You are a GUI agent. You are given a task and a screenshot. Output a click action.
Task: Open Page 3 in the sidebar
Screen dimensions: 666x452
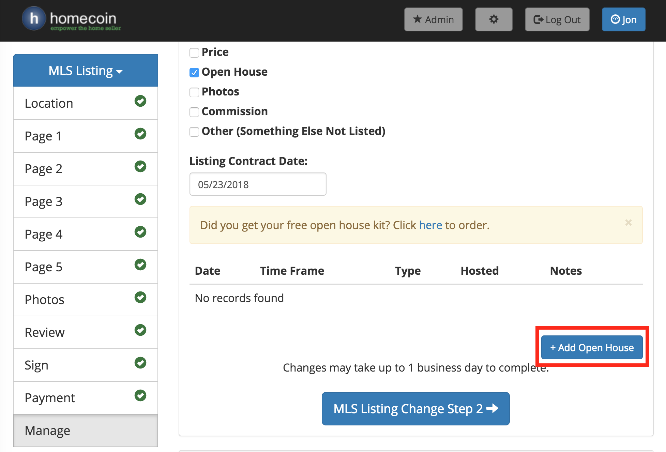click(86, 201)
